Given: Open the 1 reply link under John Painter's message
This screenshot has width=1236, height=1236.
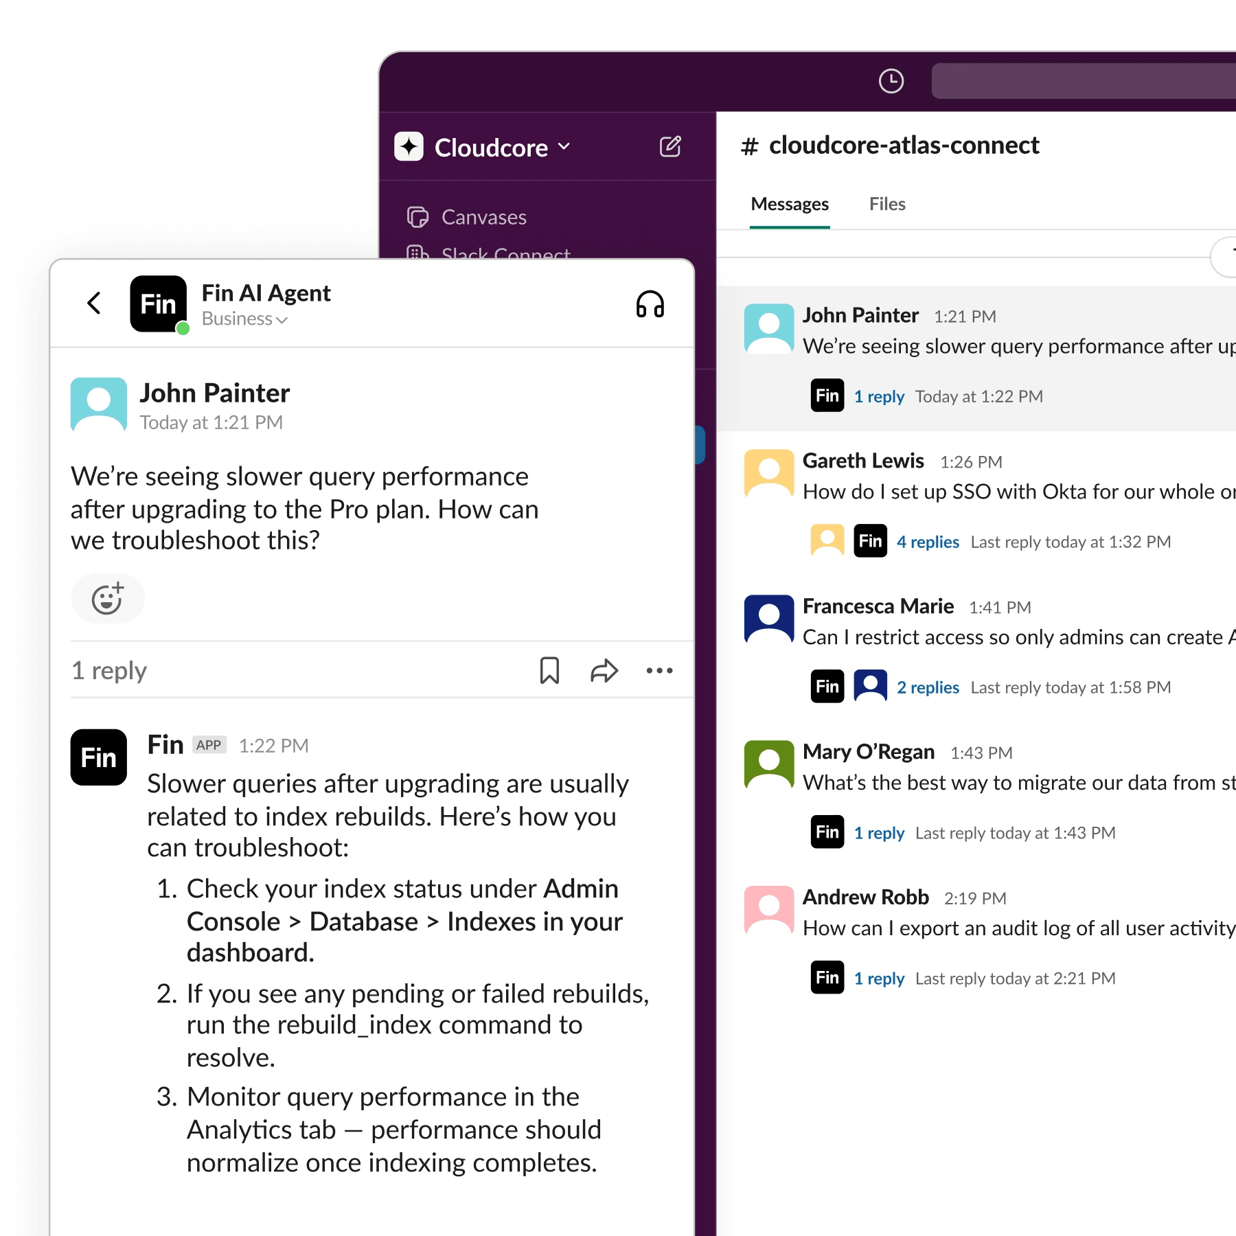Looking at the screenshot, I should pyautogui.click(x=879, y=396).
